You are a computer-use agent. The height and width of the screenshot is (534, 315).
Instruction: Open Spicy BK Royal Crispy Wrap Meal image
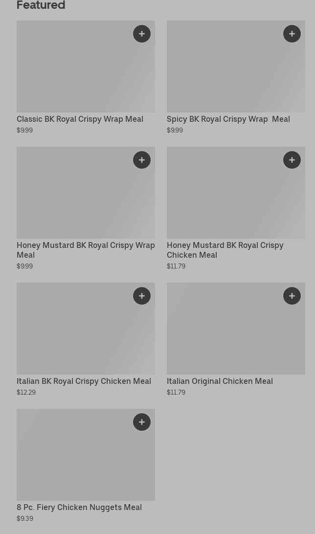coord(236,67)
